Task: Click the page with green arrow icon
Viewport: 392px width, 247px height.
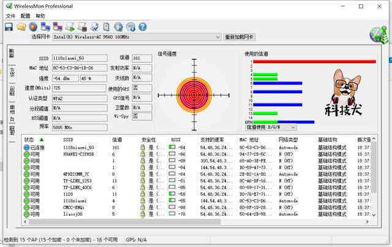Action: point(70,27)
